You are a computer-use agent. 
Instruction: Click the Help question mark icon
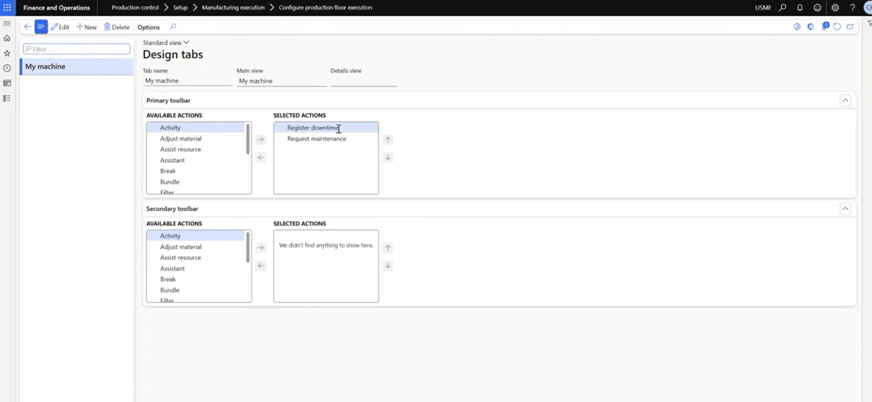coord(853,7)
